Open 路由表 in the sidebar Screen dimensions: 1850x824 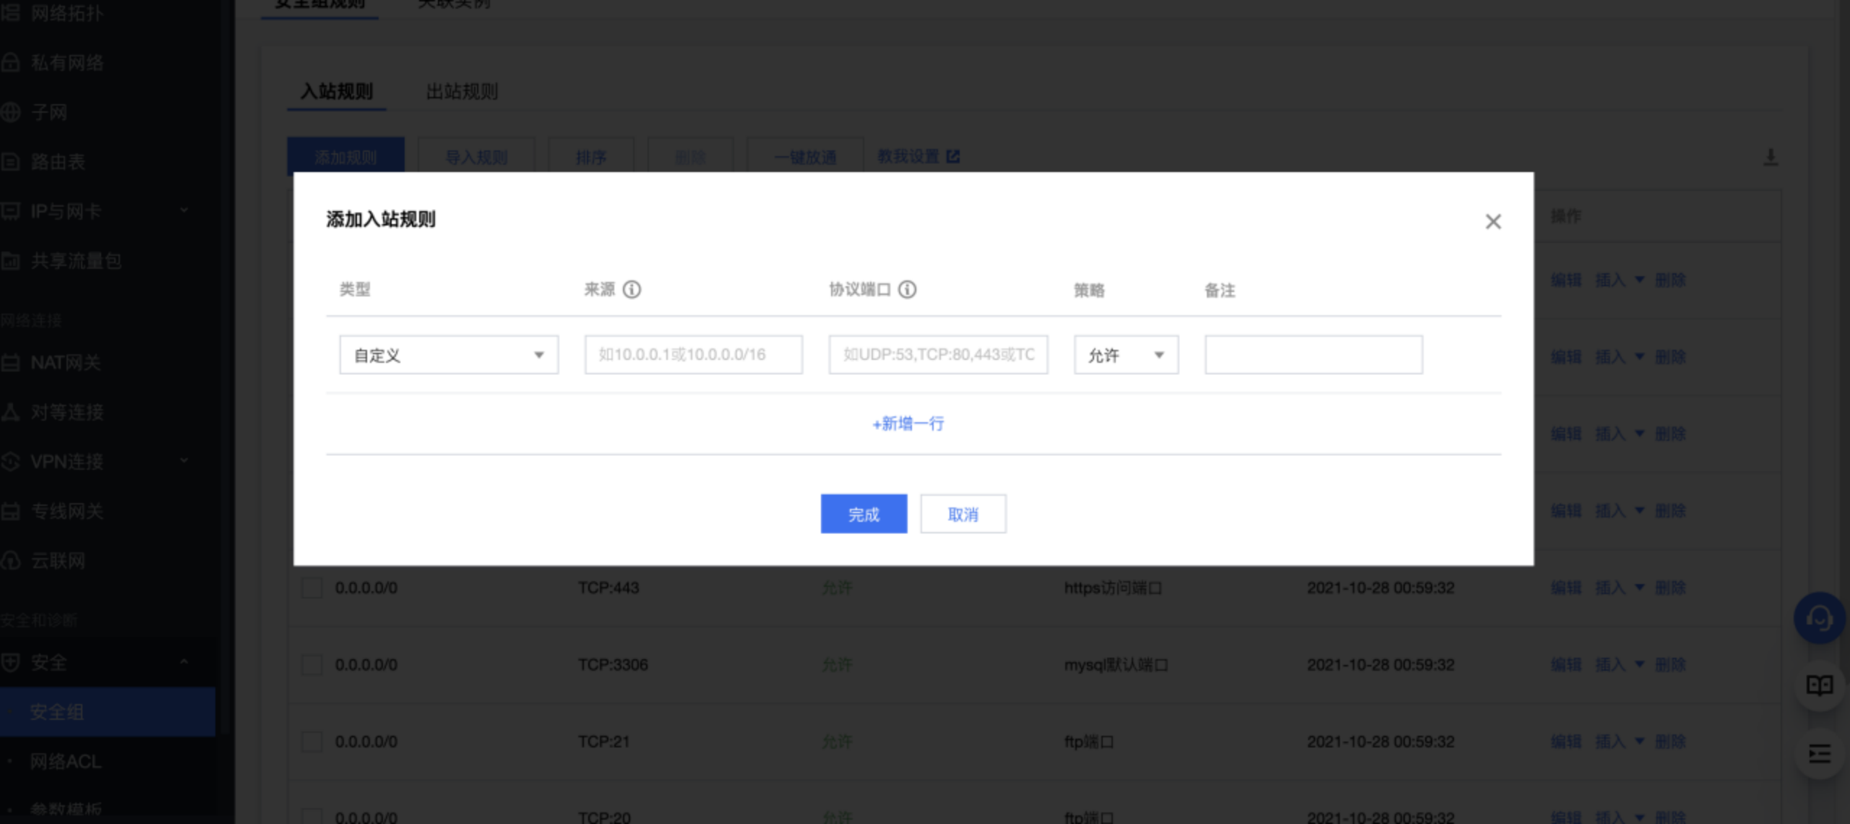point(58,162)
